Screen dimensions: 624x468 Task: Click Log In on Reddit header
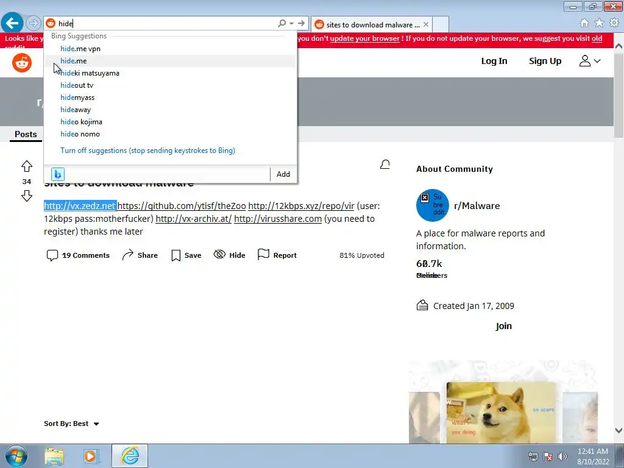point(494,61)
